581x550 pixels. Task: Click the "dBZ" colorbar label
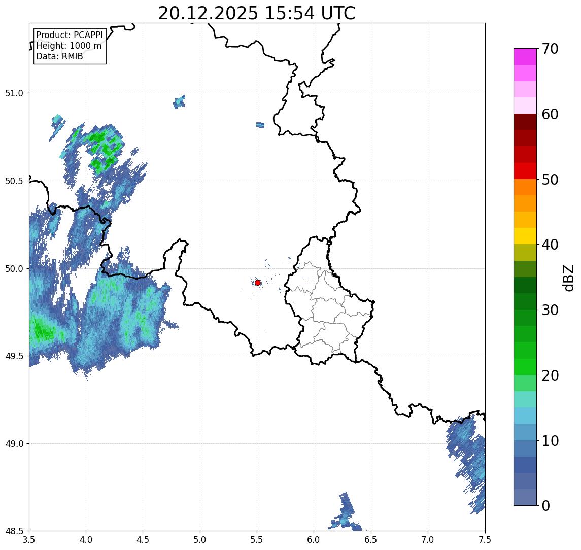coord(568,278)
